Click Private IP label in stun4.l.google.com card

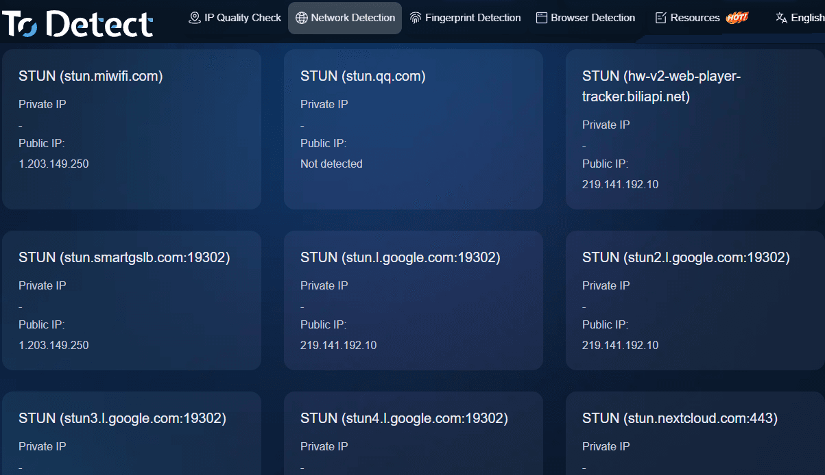(x=324, y=446)
